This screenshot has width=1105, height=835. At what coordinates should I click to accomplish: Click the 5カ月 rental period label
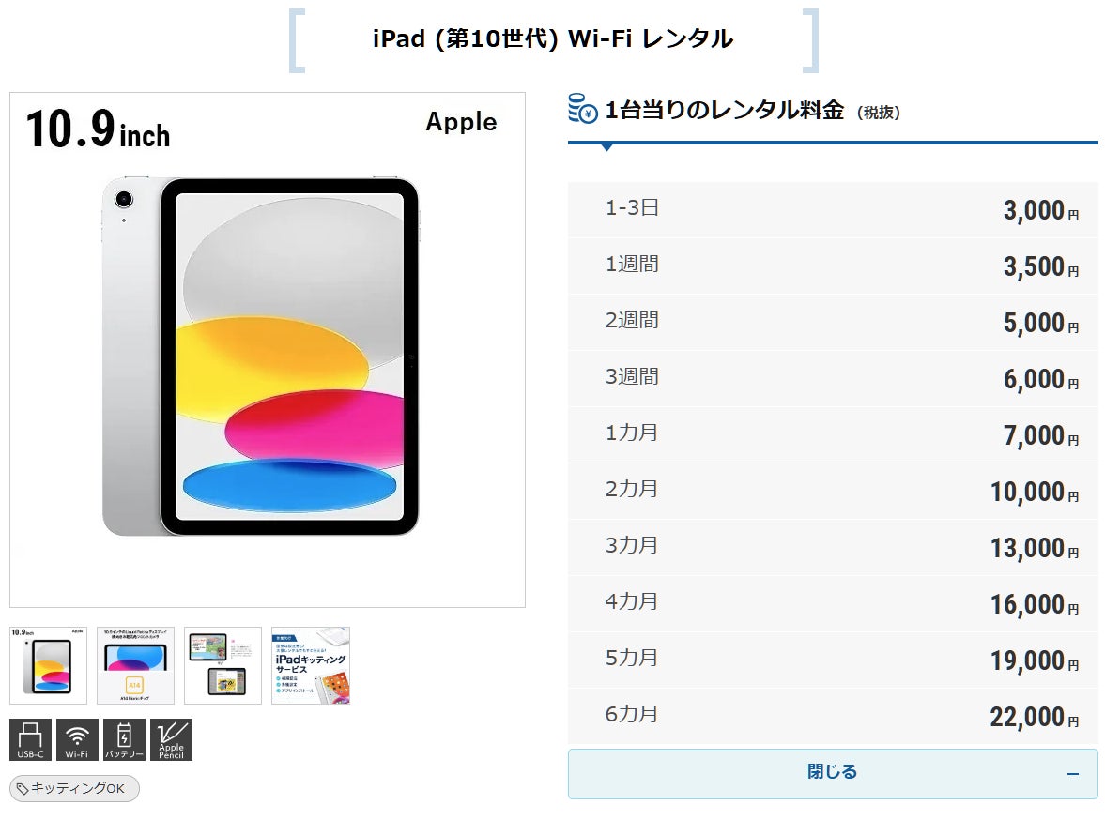pyautogui.click(x=632, y=659)
